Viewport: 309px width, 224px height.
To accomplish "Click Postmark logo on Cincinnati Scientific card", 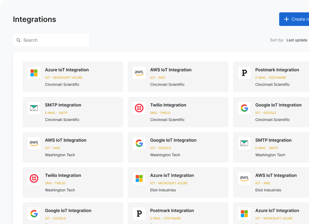I will (x=244, y=73).
